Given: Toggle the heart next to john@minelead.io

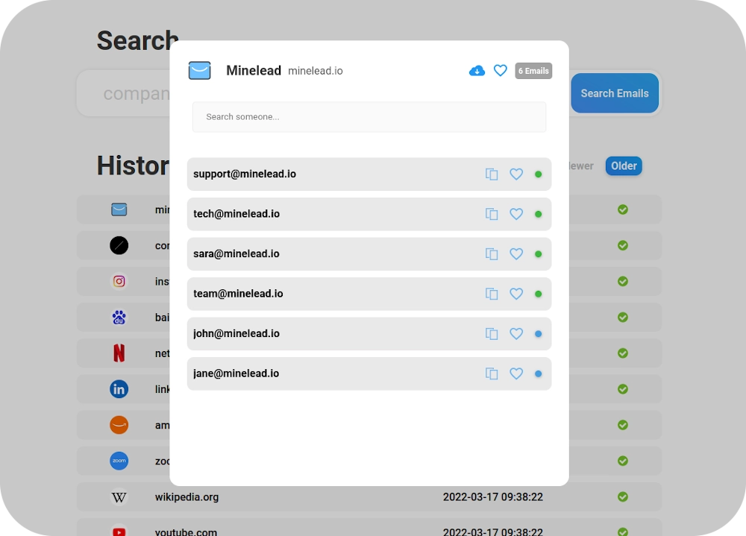Looking at the screenshot, I should pyautogui.click(x=516, y=333).
